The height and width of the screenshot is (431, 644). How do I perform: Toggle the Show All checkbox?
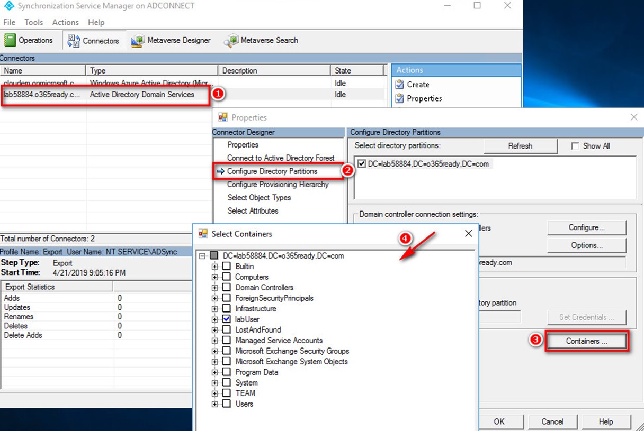pyautogui.click(x=575, y=146)
